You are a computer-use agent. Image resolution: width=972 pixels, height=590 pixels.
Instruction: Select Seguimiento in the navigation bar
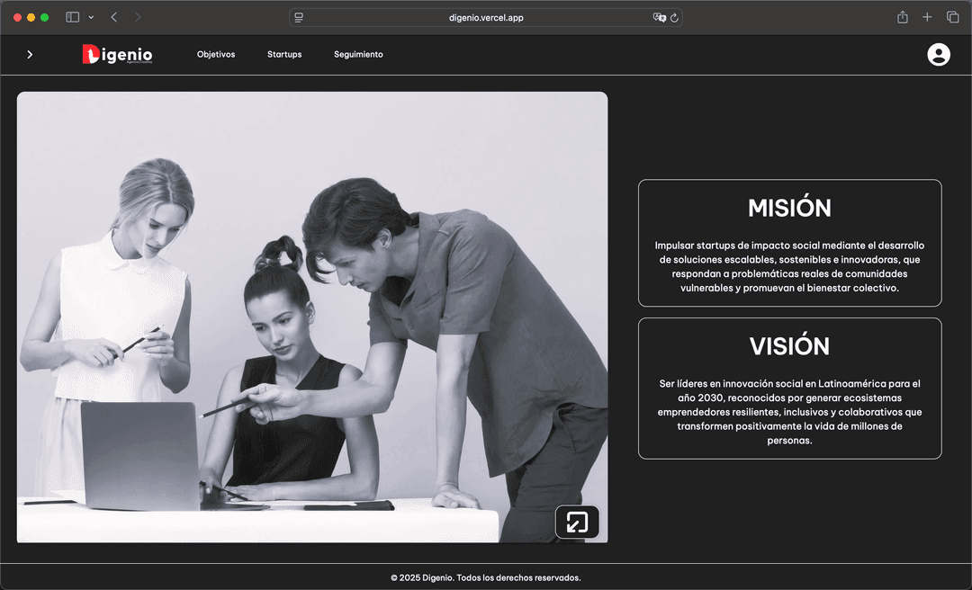pyautogui.click(x=358, y=55)
